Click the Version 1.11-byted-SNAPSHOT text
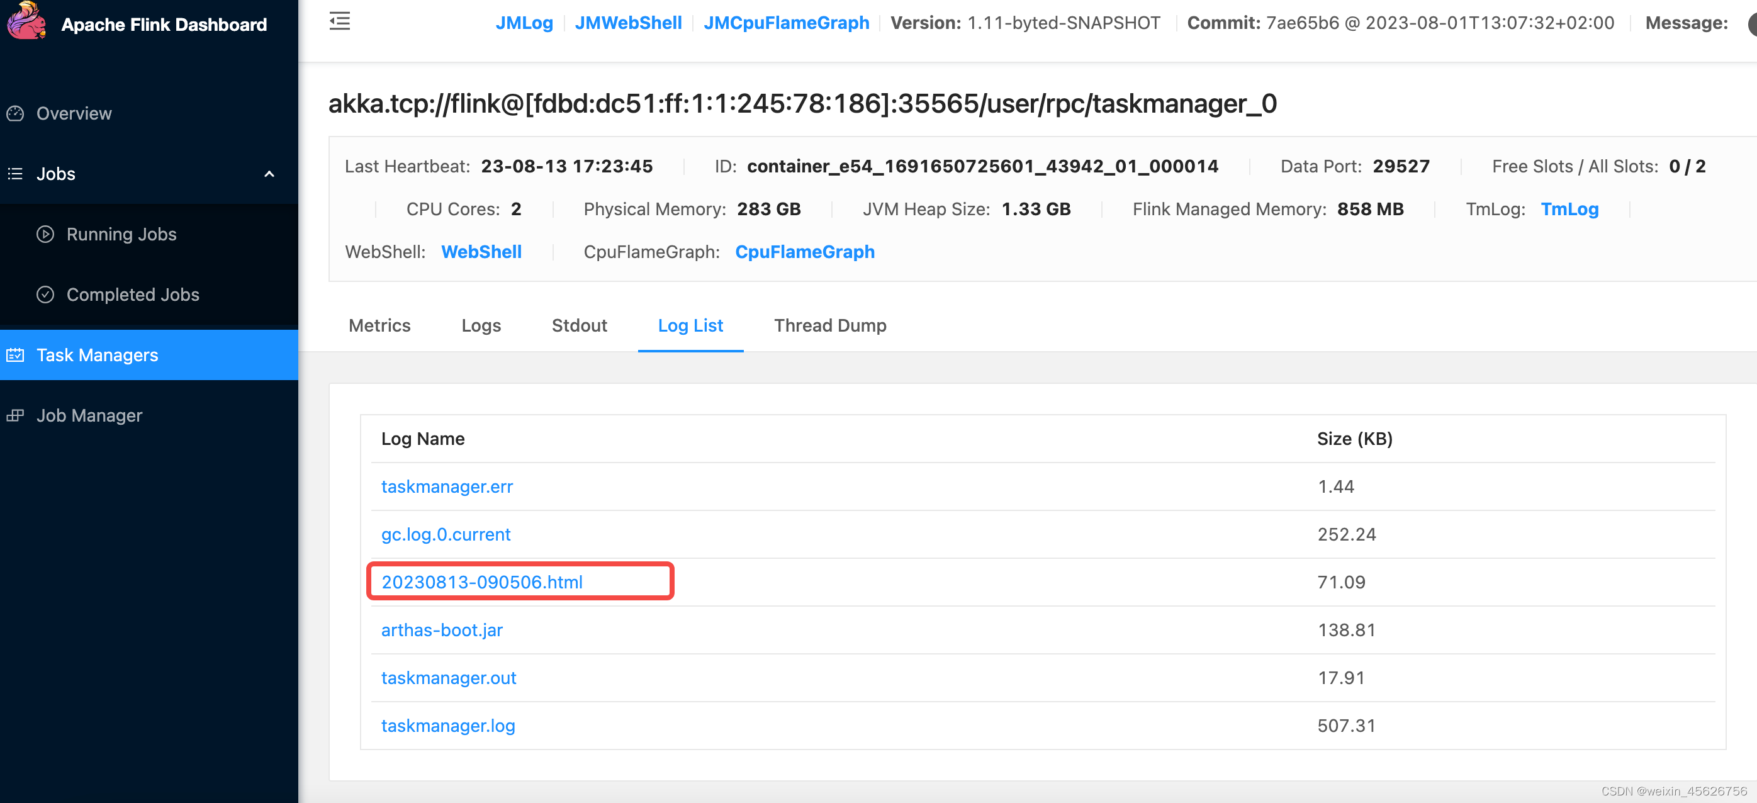The height and width of the screenshot is (803, 1757). [1025, 23]
